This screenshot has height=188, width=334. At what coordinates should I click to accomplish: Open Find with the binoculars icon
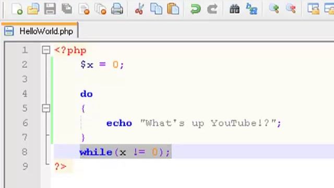tap(234, 9)
